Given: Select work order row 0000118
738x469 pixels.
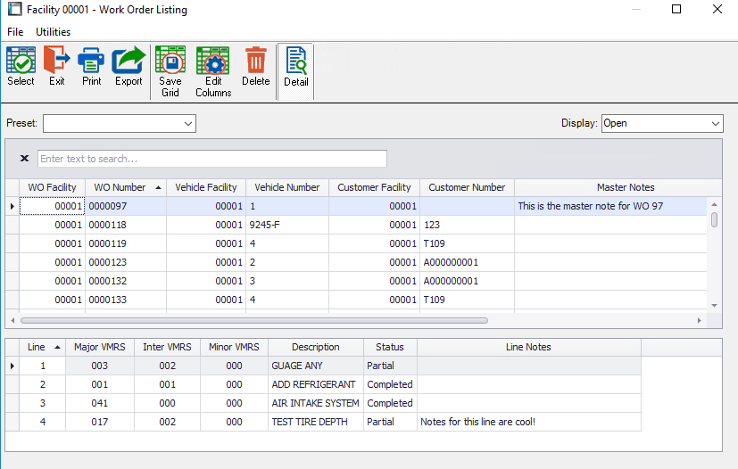Looking at the screenshot, I should 125,225.
